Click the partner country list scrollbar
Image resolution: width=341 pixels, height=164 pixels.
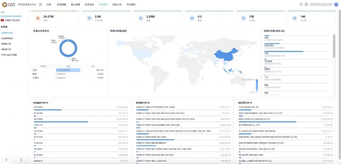tap(334, 46)
